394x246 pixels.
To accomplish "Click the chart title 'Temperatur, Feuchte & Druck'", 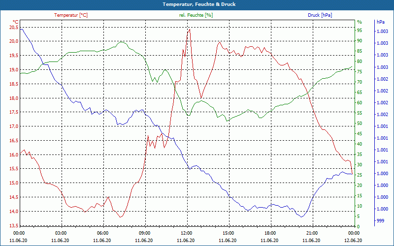I will (x=199, y=4).
